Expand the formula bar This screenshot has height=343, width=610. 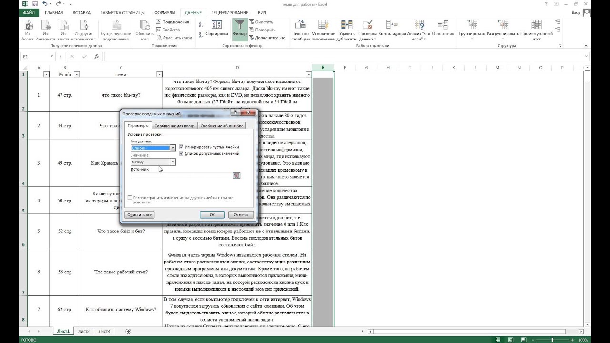pos(587,56)
